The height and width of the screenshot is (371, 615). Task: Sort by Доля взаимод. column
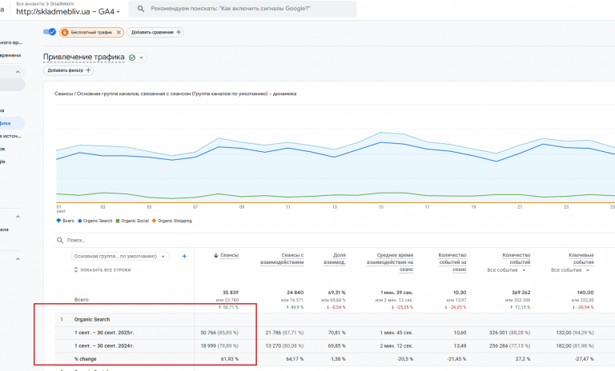(335, 259)
